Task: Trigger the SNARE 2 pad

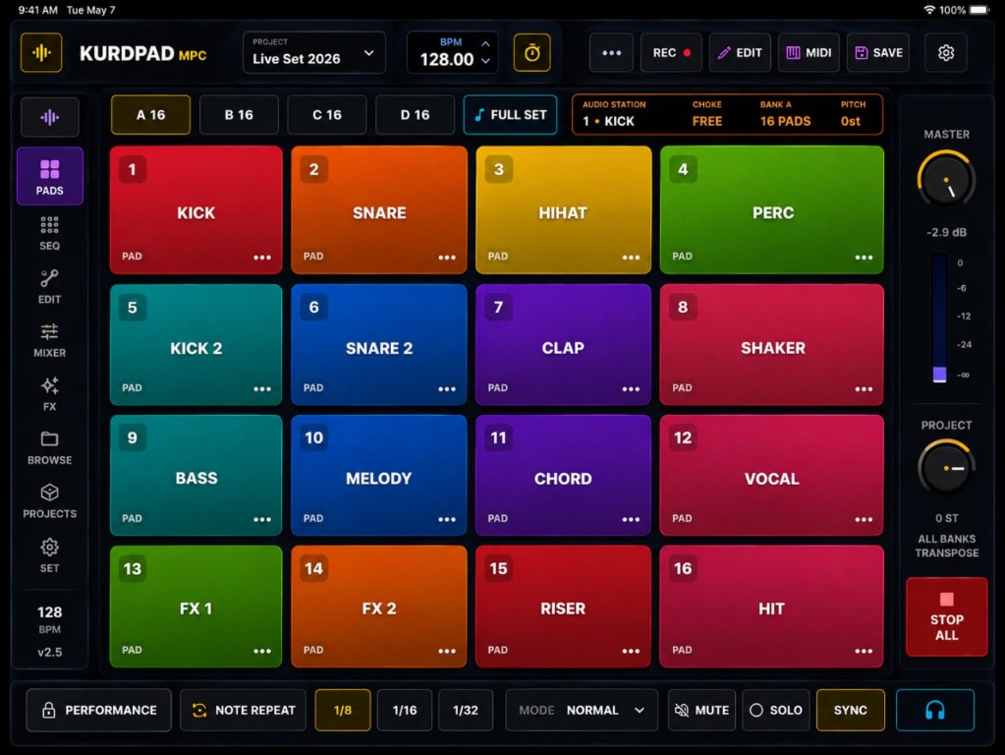Action: coord(379,344)
